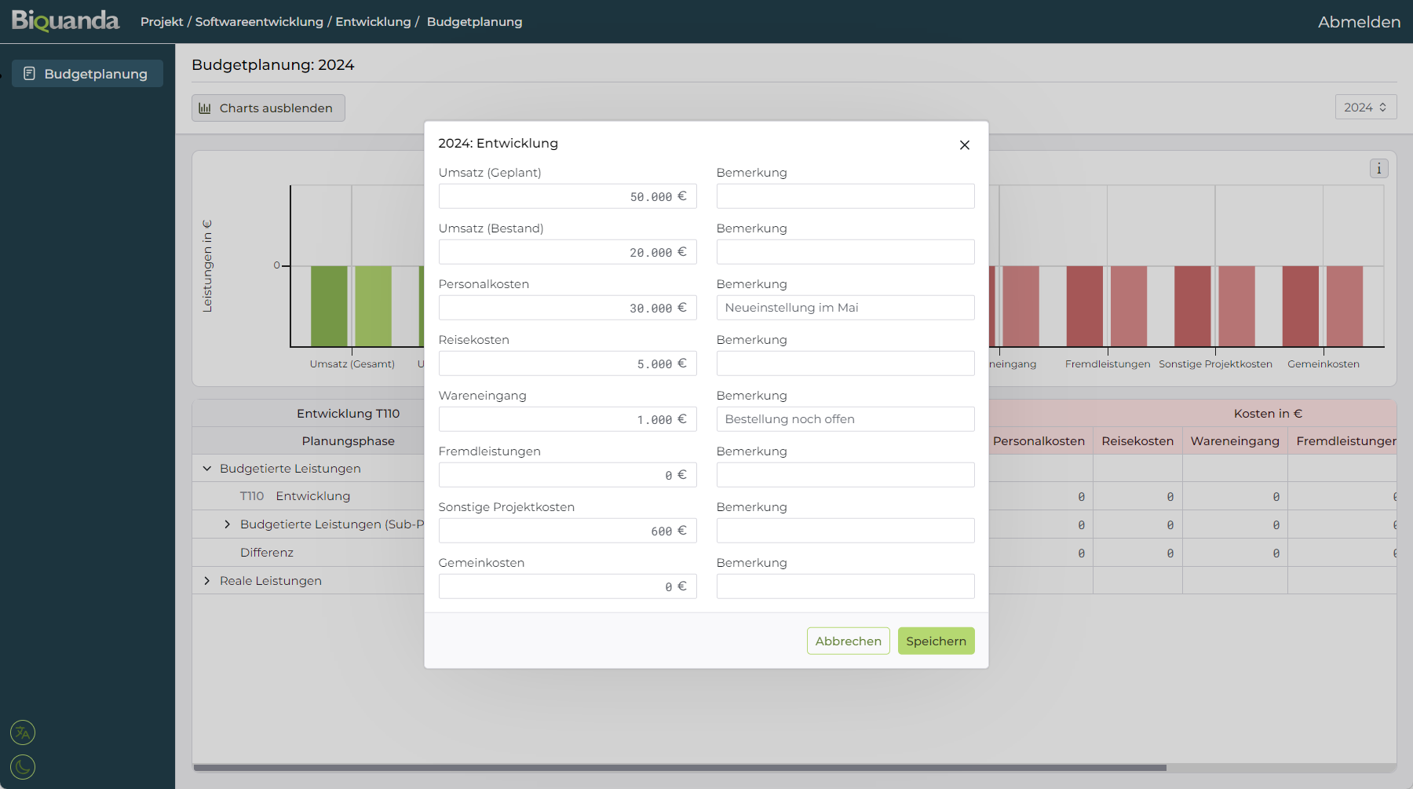Click the Abmelden link
The height and width of the screenshot is (789, 1413).
pos(1359,22)
